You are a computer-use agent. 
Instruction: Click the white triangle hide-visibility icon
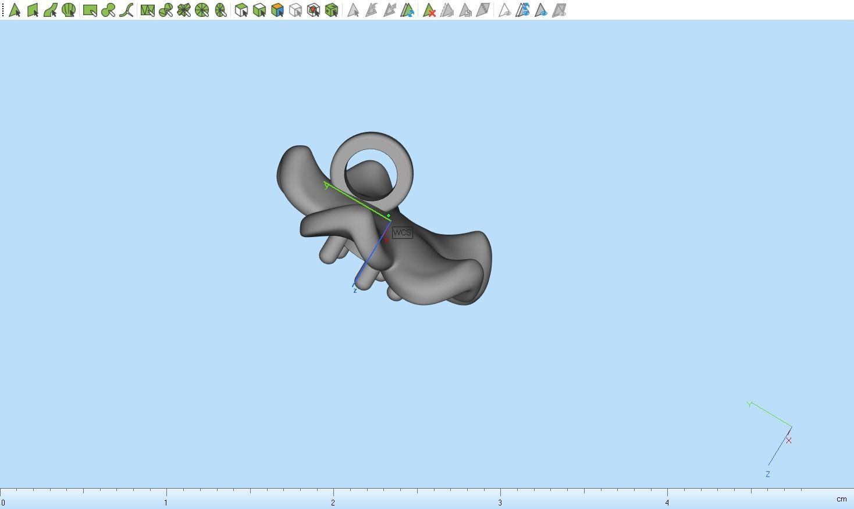505,10
